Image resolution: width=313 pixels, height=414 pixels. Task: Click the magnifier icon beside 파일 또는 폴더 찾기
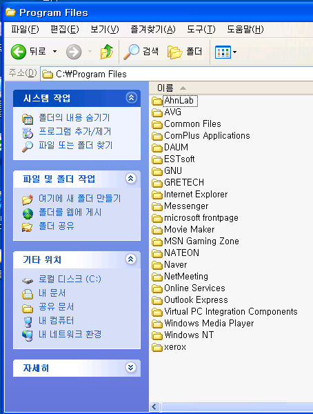click(x=28, y=146)
